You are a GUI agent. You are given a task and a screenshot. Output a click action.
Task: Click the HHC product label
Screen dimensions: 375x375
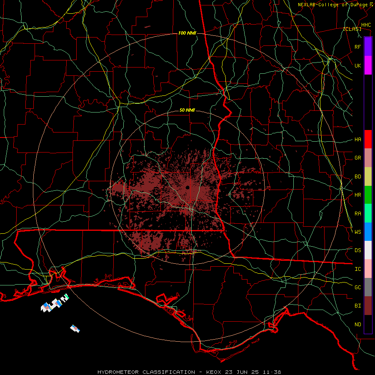point(366,25)
